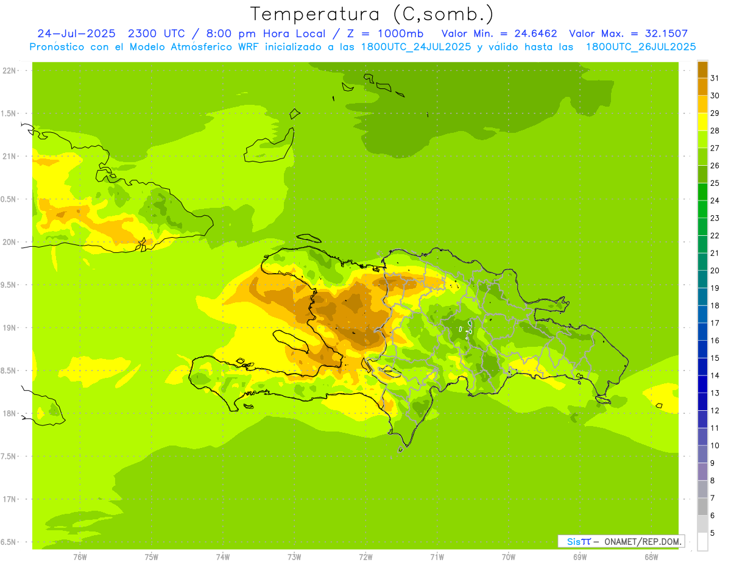The image size is (731, 565).
Task: Click the title "Temperatura (C,somb.)"
Action: point(372,15)
